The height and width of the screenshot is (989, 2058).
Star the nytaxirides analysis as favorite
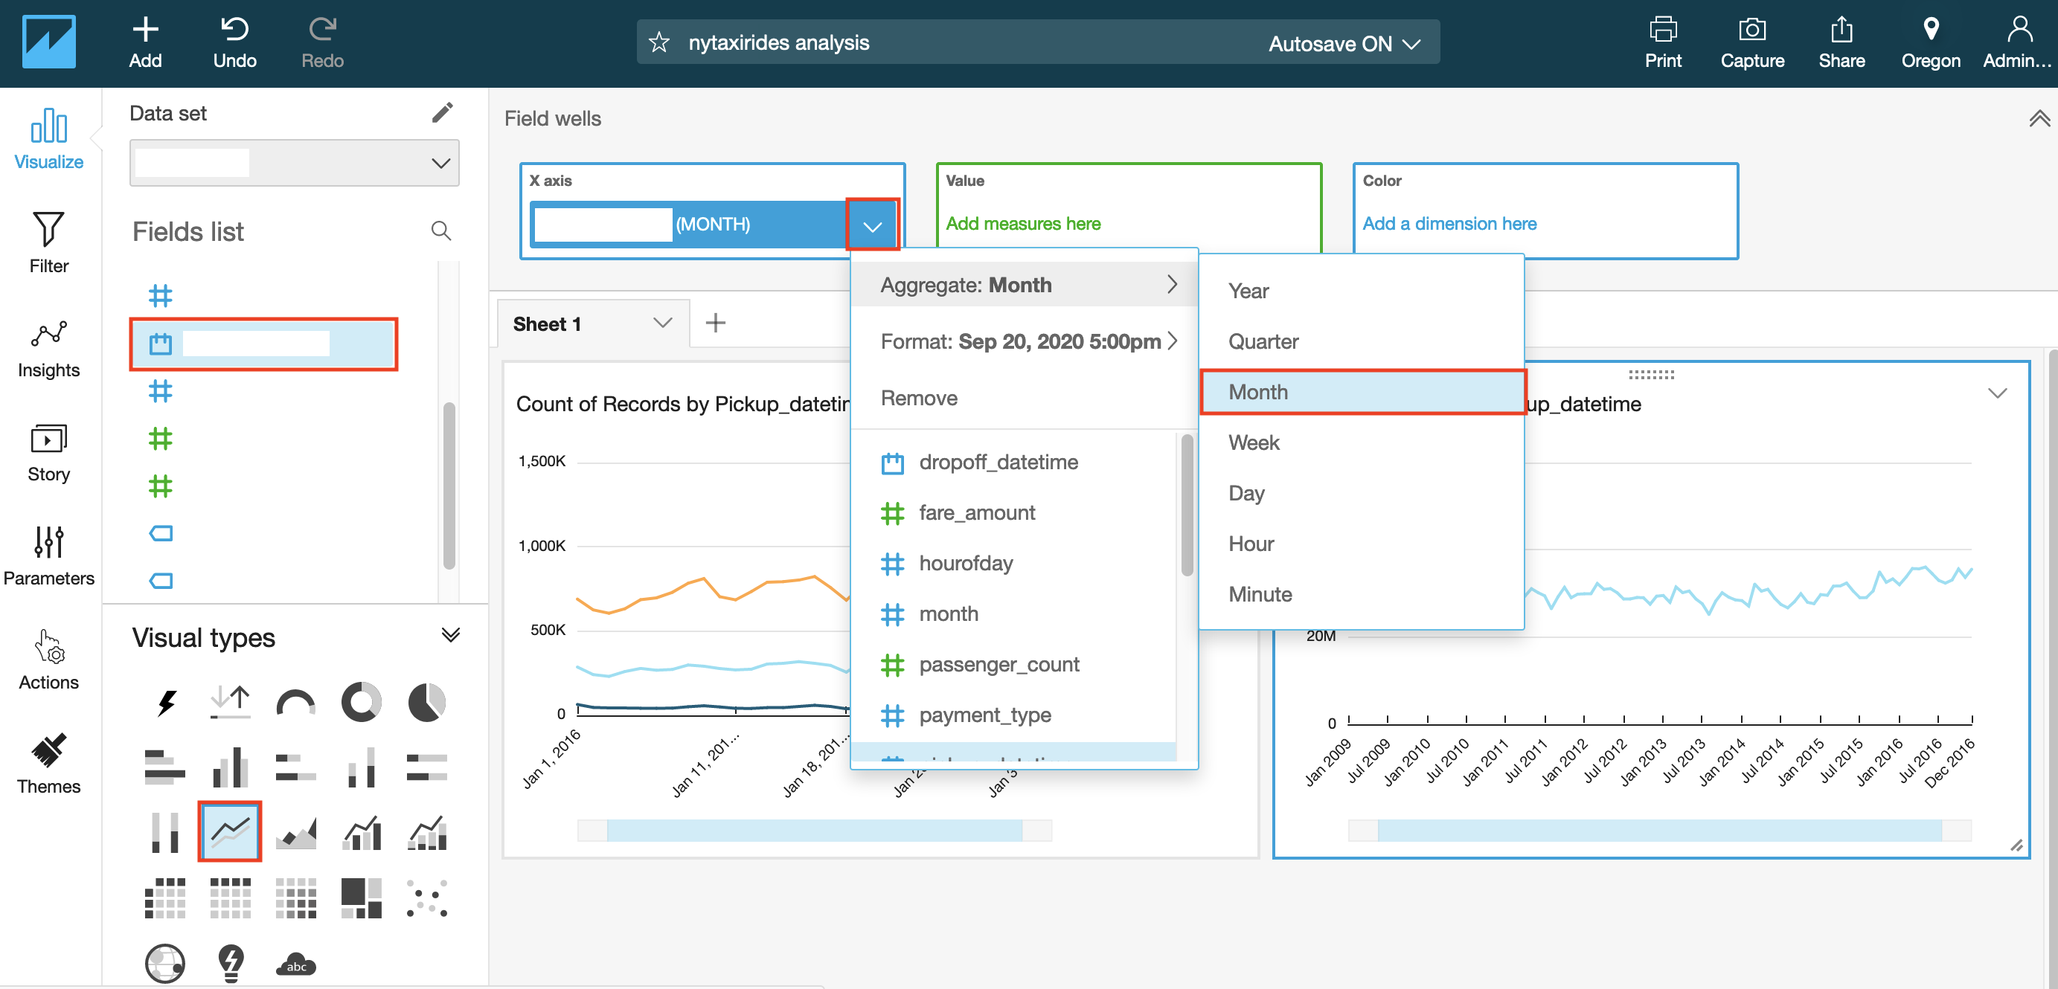point(658,42)
